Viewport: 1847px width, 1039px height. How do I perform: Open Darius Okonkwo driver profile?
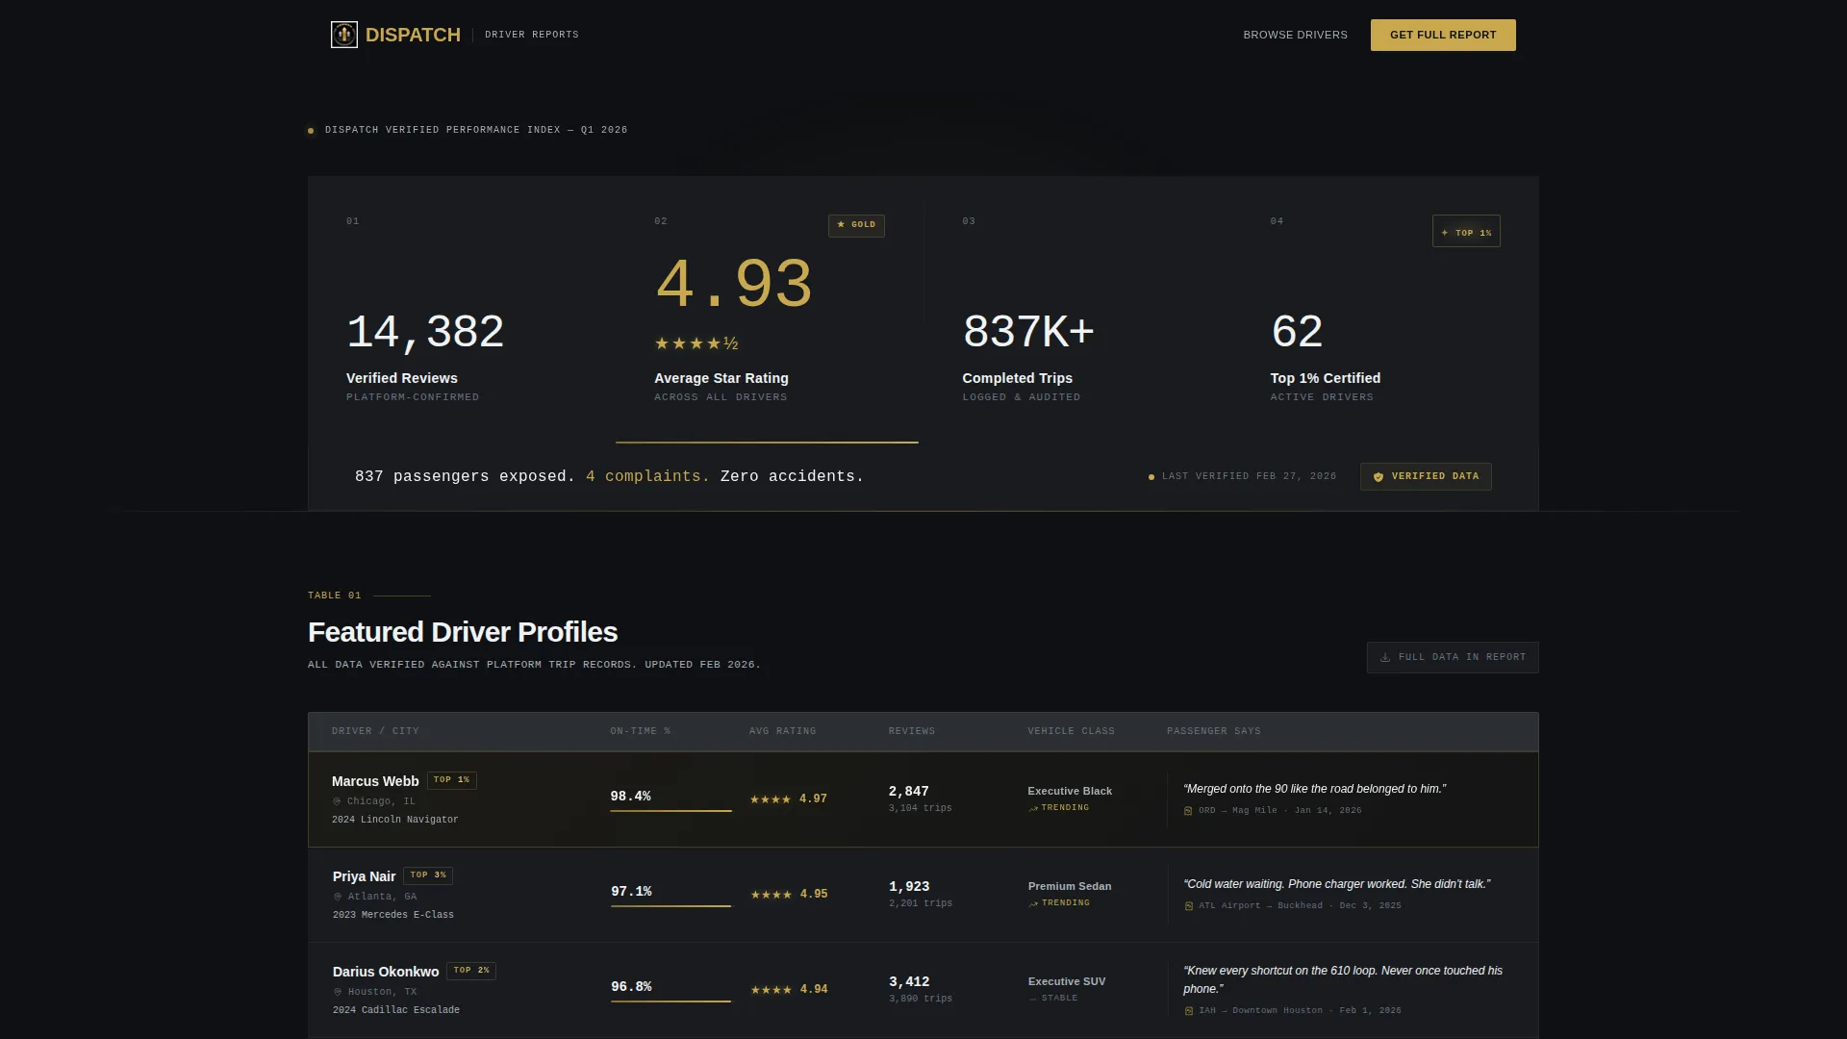tap(386, 972)
